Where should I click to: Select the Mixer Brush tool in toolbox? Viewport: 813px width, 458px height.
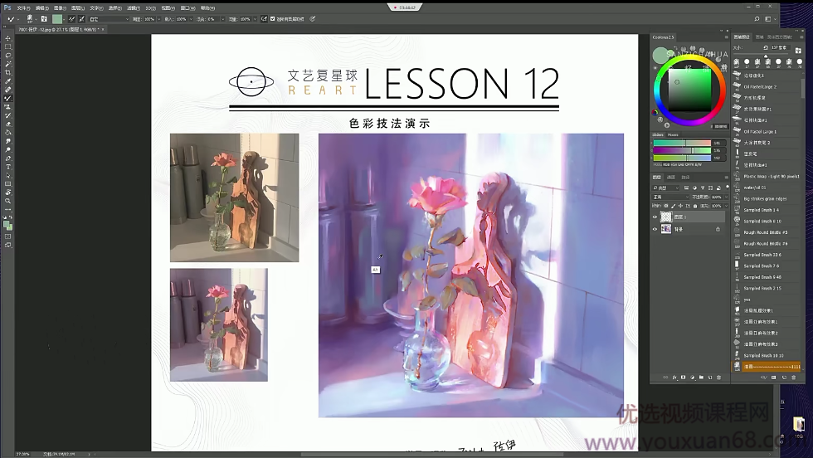tap(7, 99)
